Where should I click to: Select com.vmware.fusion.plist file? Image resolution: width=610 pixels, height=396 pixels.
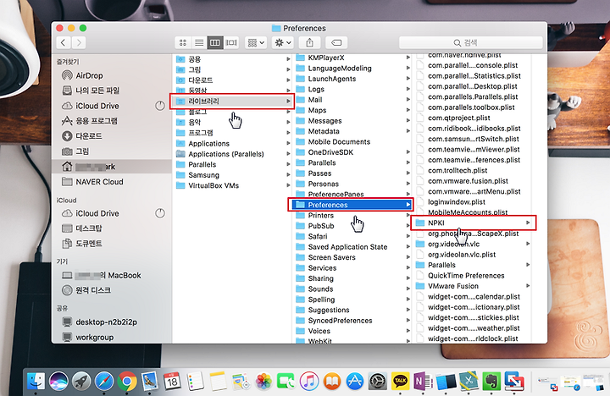pos(473,181)
